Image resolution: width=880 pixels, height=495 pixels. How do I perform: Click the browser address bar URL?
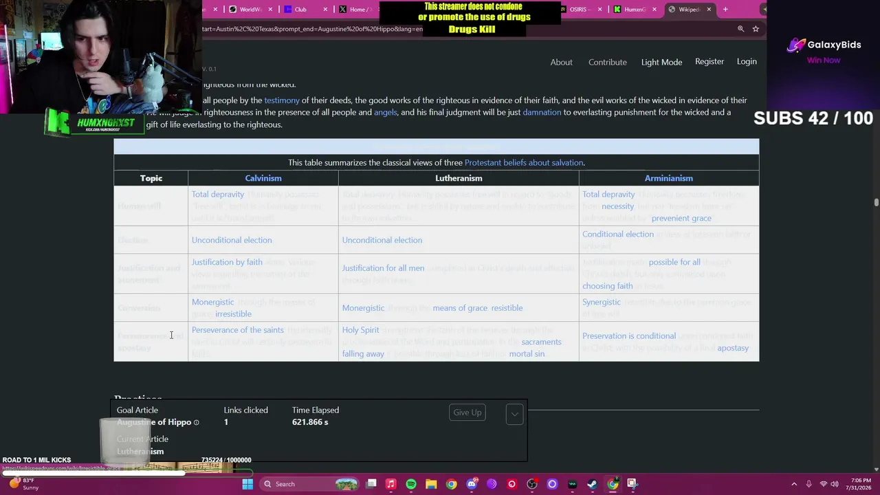coord(313,29)
